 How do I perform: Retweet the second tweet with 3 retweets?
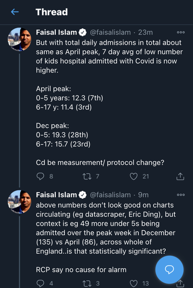[87, 283]
